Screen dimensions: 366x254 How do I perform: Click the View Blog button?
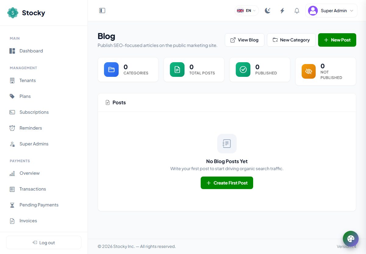[244, 40]
